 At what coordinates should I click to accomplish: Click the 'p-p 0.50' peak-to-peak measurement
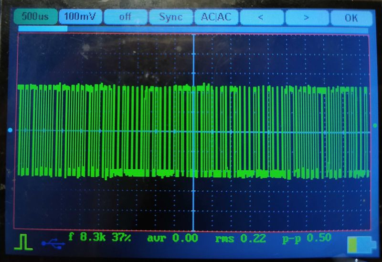click(x=306, y=238)
